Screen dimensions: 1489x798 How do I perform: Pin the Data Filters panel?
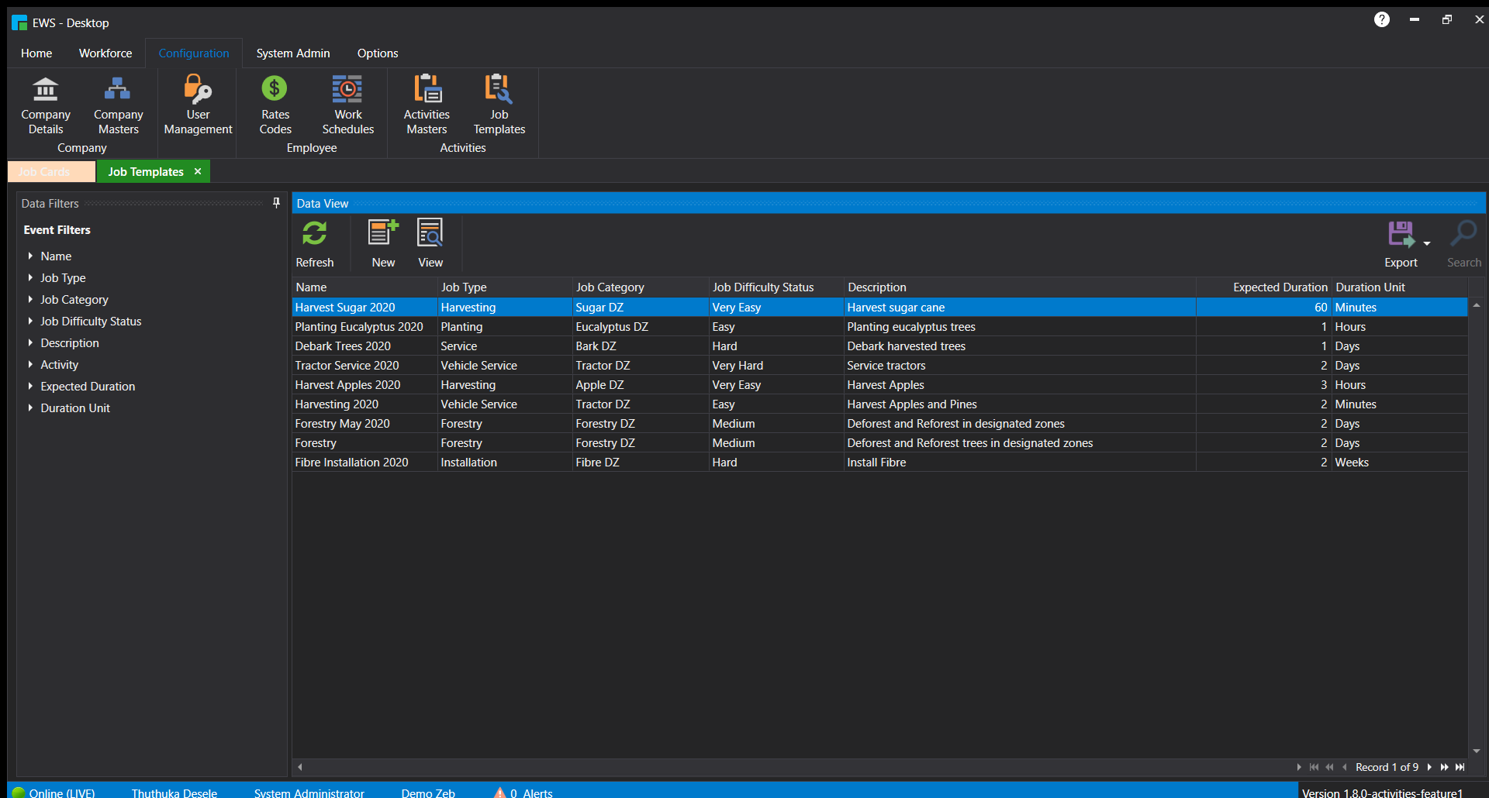[x=277, y=203]
